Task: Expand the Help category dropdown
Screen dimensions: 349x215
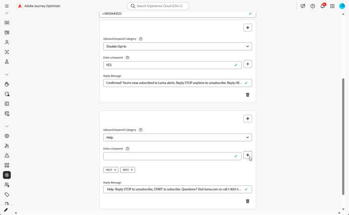Action: [x=177, y=138]
